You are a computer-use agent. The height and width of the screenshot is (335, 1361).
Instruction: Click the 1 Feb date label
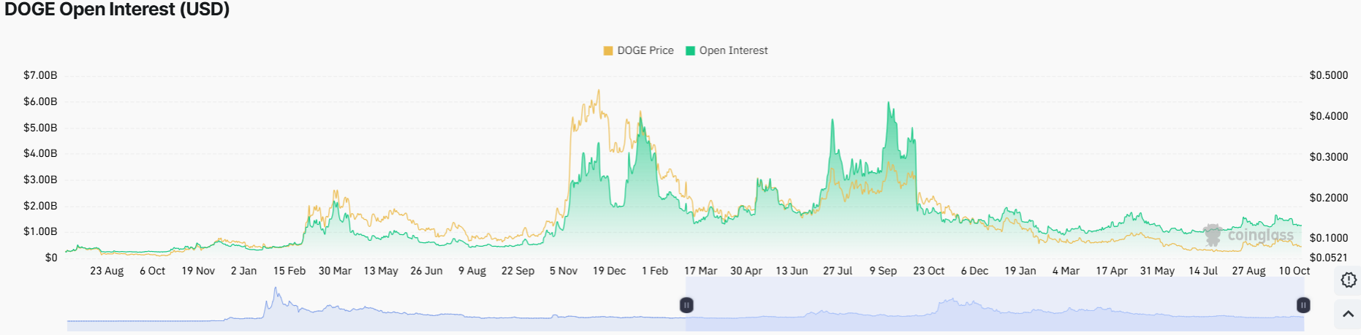[655, 271]
